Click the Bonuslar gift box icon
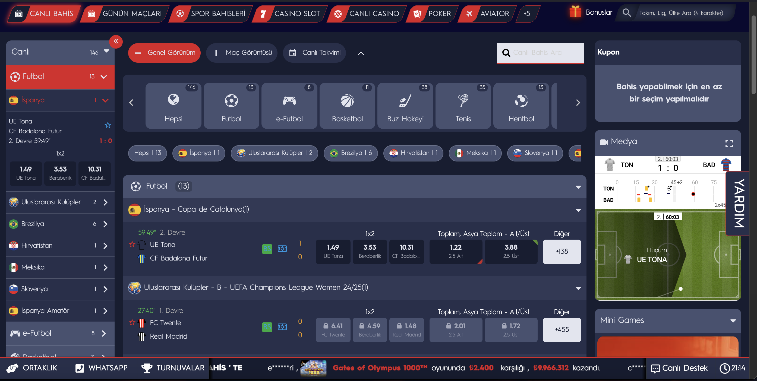Viewport: 757px width, 381px height. [575, 12]
